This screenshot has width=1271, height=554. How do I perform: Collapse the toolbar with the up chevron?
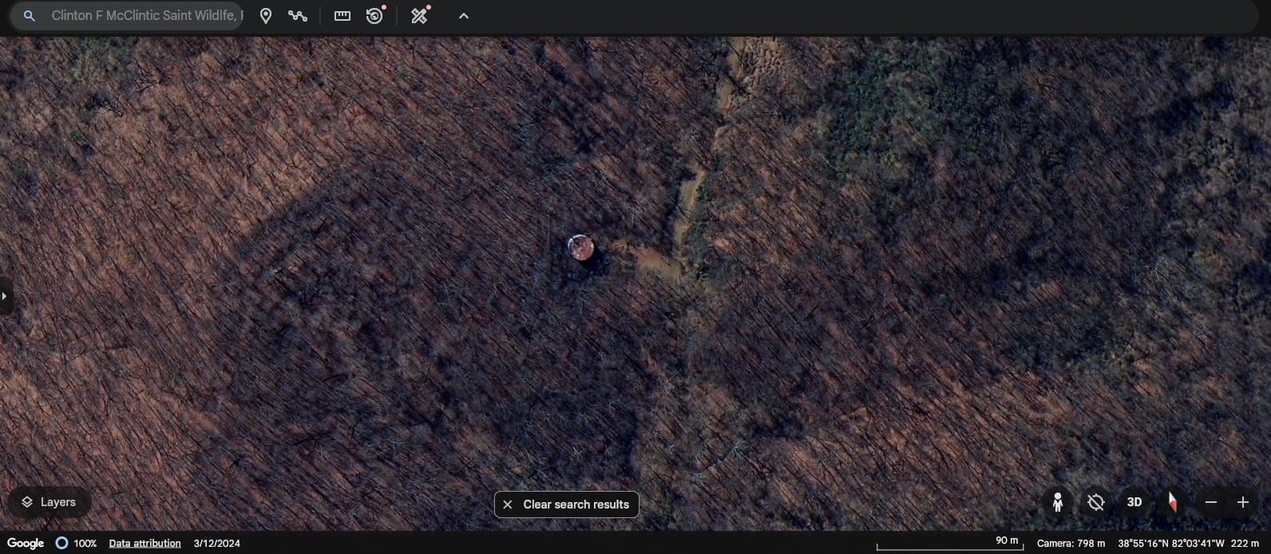(x=464, y=16)
